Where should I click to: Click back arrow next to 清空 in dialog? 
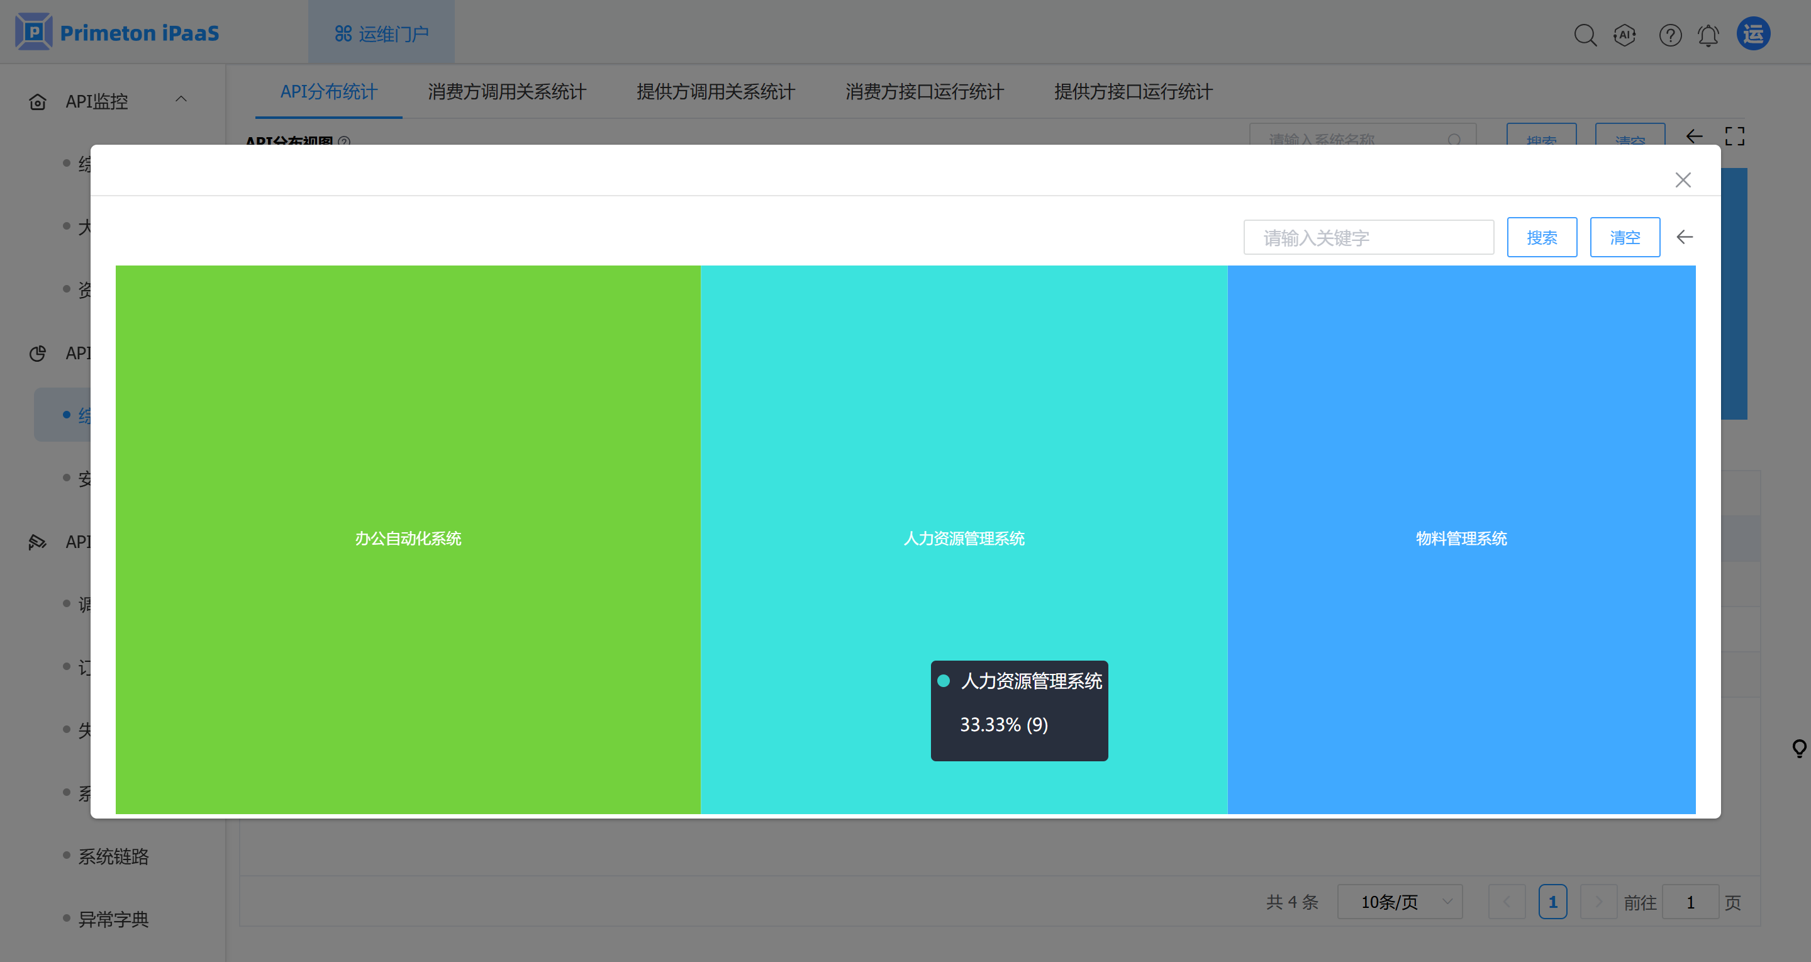(x=1685, y=238)
